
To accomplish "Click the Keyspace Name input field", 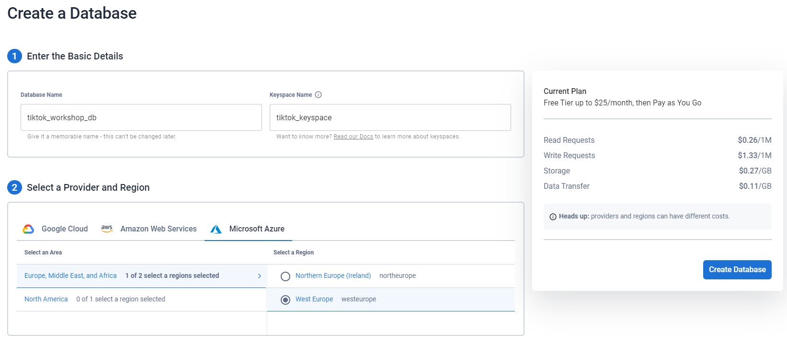I will (390, 117).
